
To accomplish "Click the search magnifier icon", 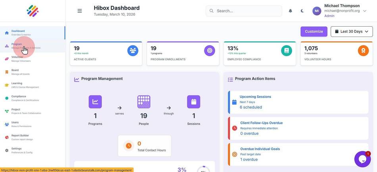I will pos(212,11).
